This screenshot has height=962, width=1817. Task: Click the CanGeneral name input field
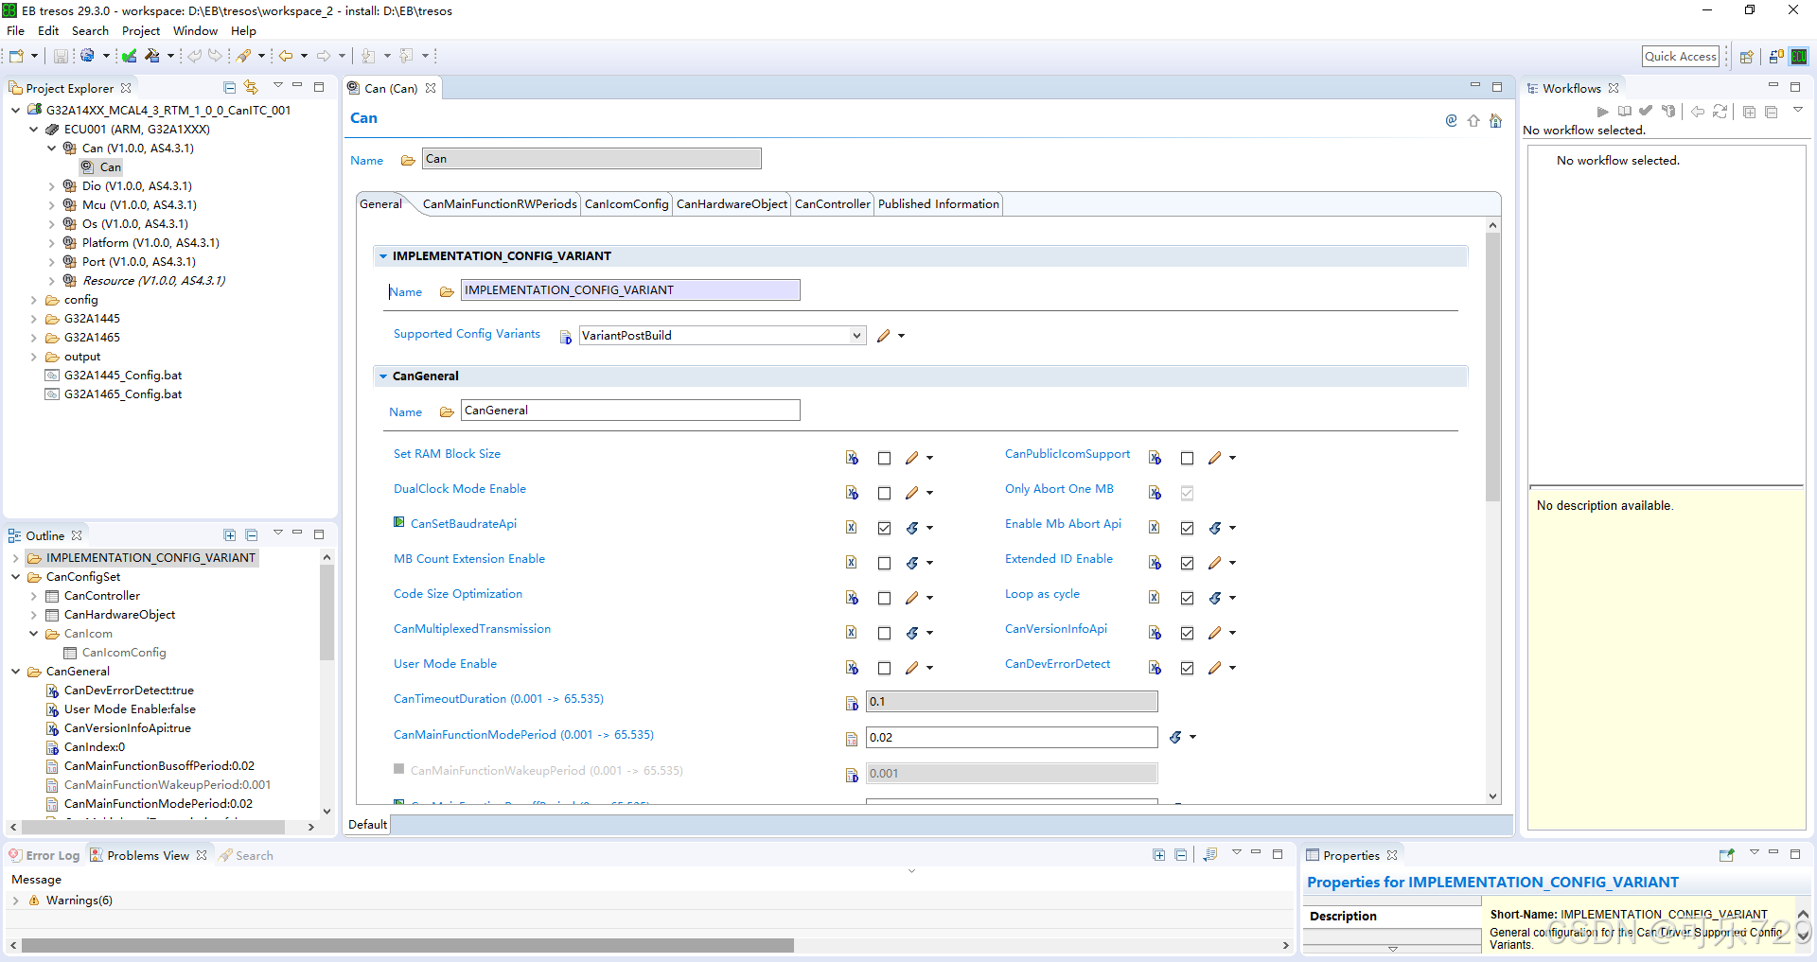630,411
